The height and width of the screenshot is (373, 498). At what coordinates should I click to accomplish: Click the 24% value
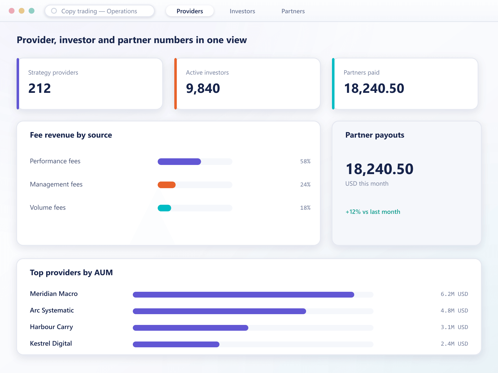(x=305, y=185)
